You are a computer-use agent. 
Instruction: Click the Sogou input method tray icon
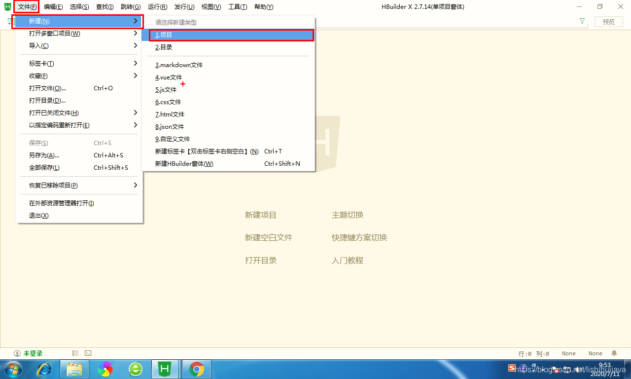point(512,368)
